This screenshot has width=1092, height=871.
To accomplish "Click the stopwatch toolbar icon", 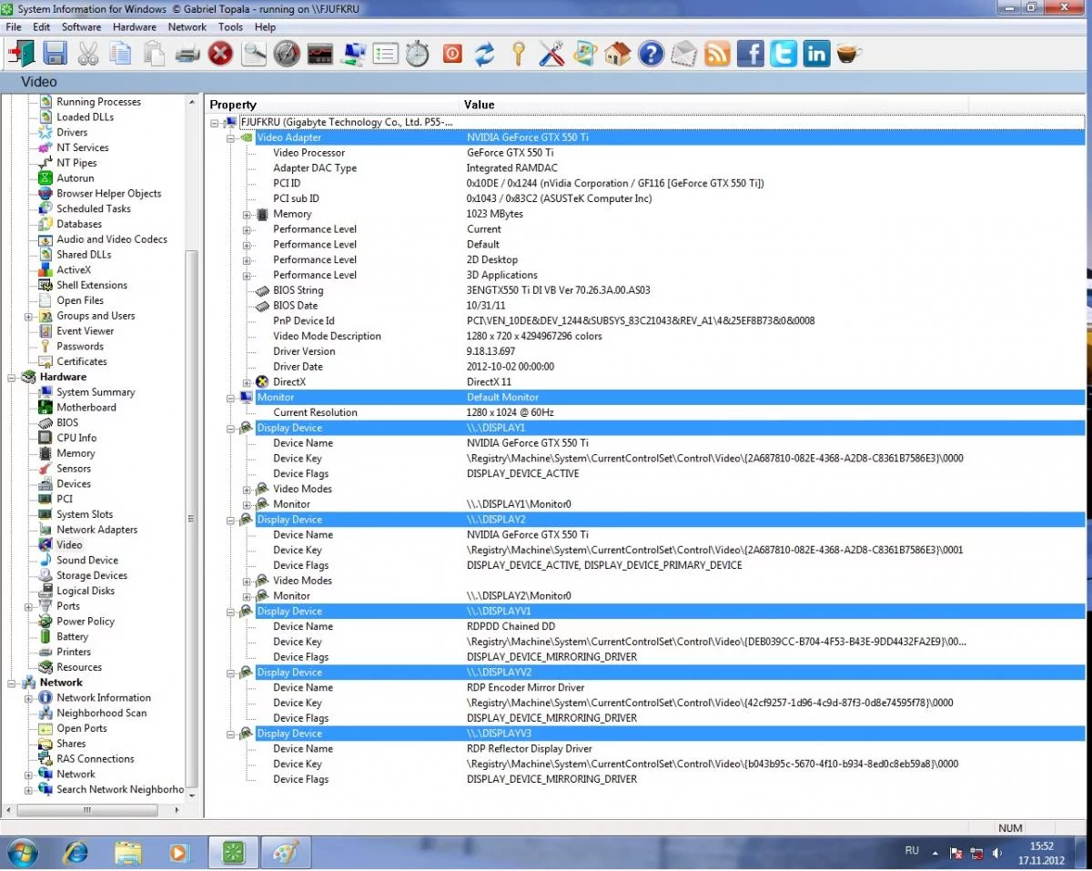I will pos(417,54).
